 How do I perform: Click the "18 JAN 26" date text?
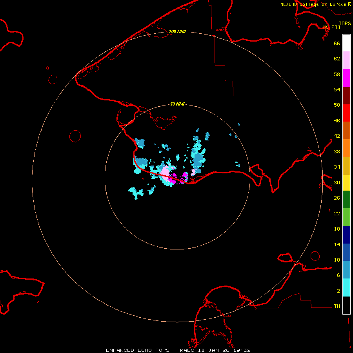click(x=214, y=350)
